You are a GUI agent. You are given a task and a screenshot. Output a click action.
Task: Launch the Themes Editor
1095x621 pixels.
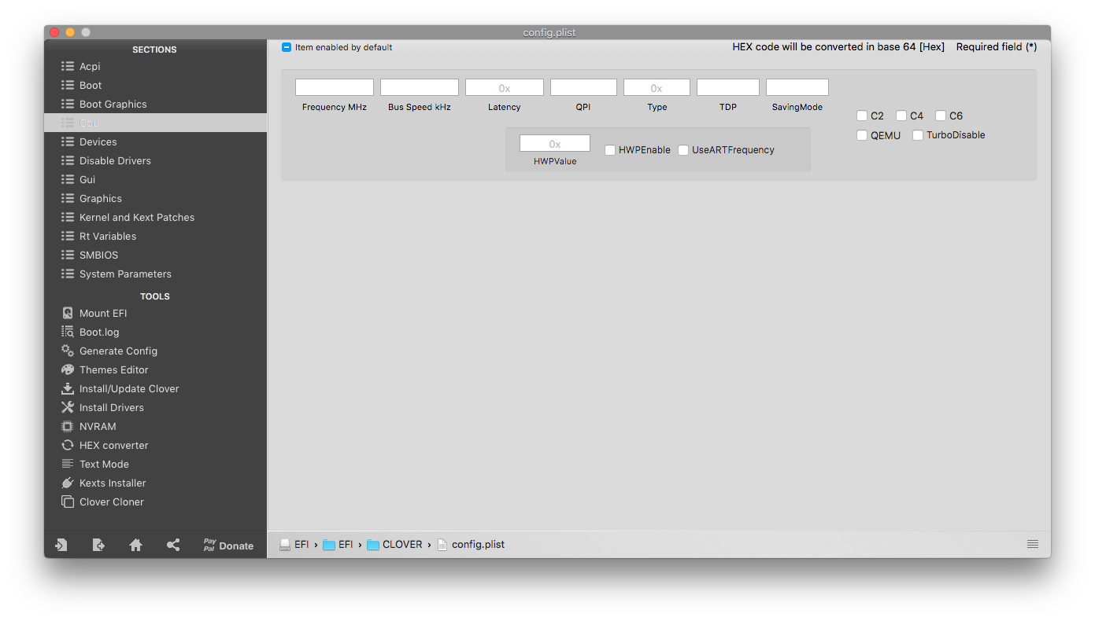(155, 369)
